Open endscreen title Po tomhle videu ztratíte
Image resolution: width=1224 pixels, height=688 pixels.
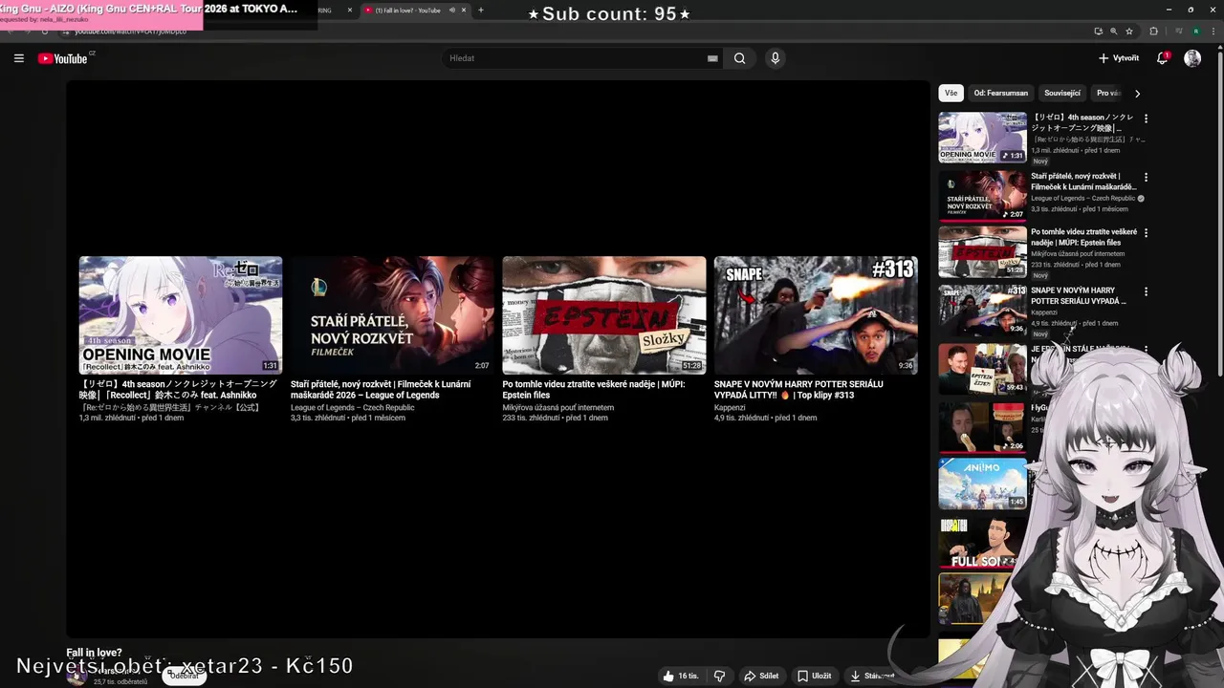pyautogui.click(x=594, y=389)
